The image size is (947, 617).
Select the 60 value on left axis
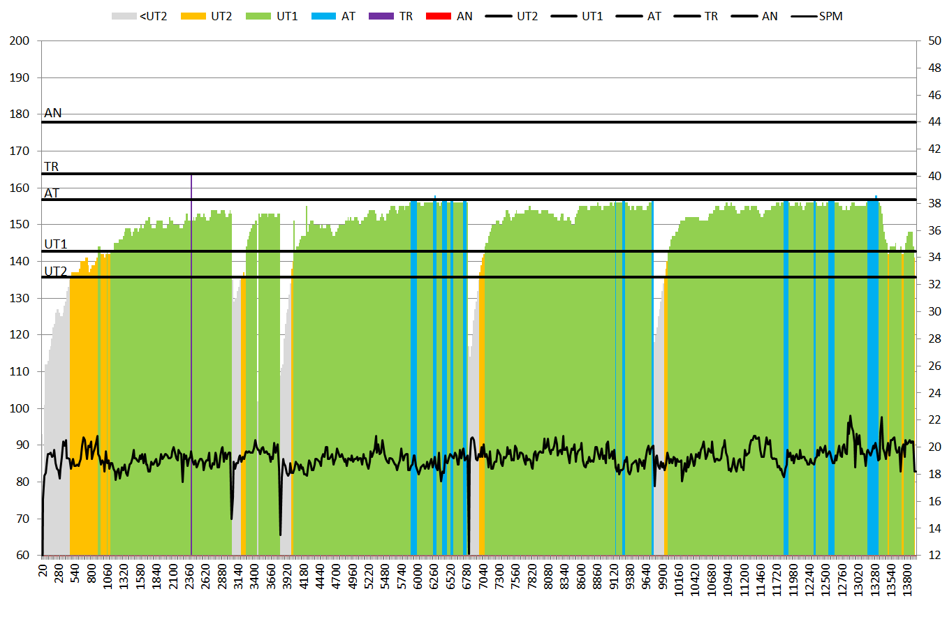click(x=22, y=556)
